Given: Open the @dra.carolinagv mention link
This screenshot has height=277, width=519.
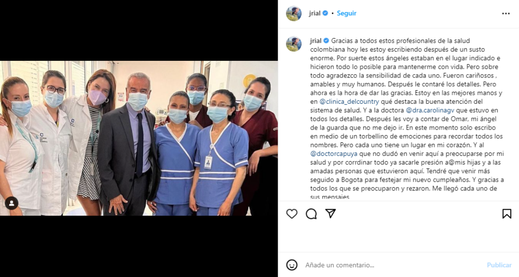Looking at the screenshot, I should 430,110.
